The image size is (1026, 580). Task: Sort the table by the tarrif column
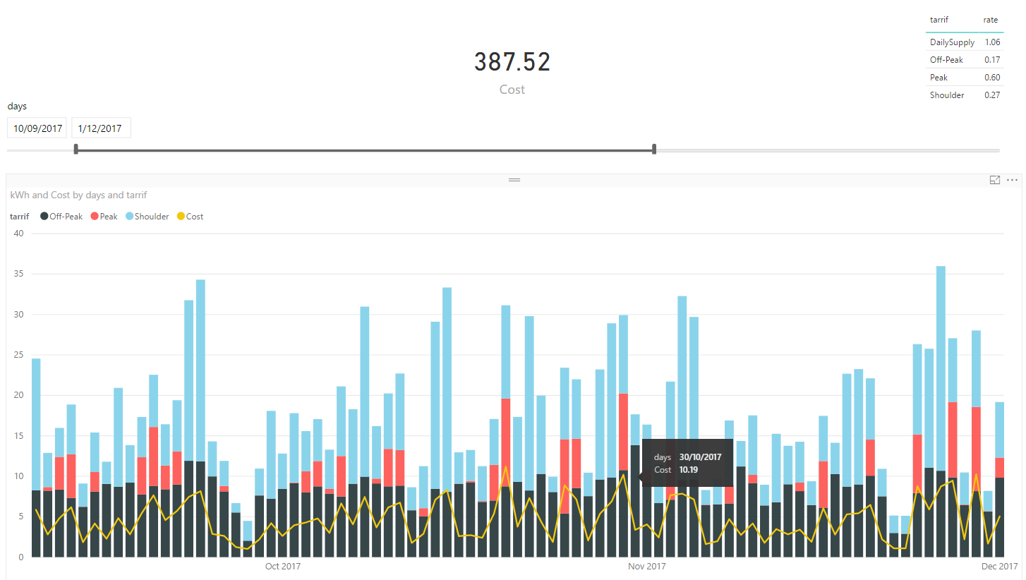coord(939,20)
